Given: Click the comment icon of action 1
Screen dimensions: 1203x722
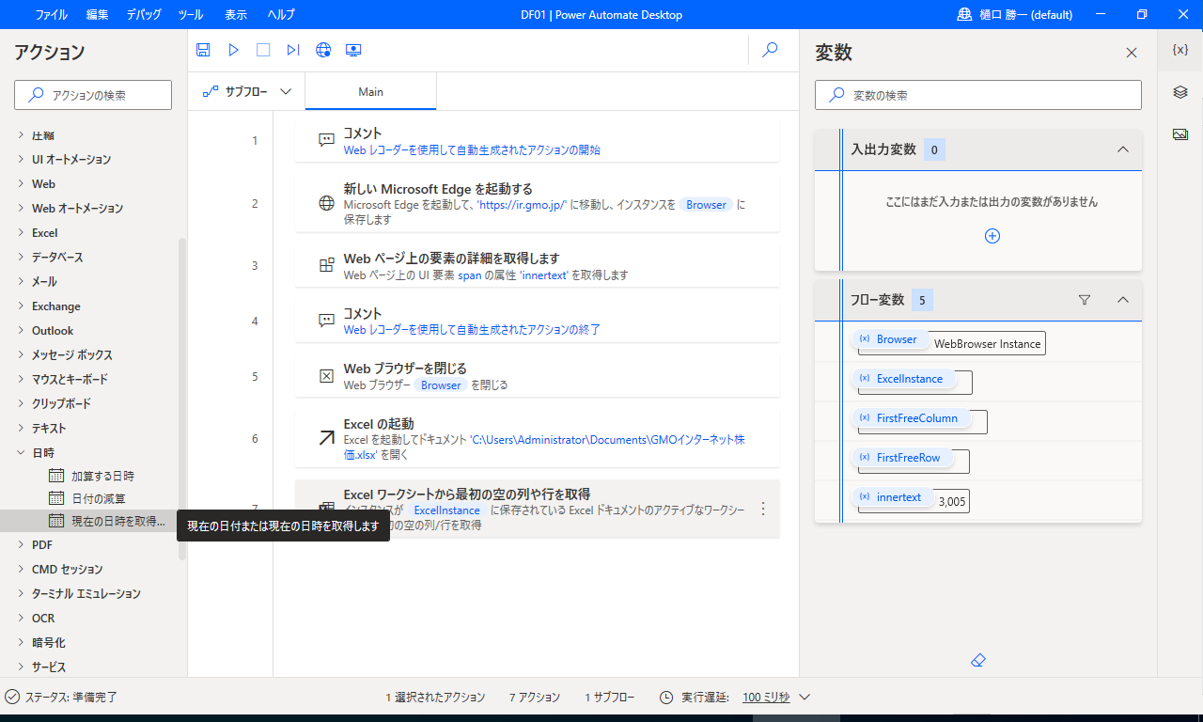Looking at the screenshot, I should (x=326, y=140).
